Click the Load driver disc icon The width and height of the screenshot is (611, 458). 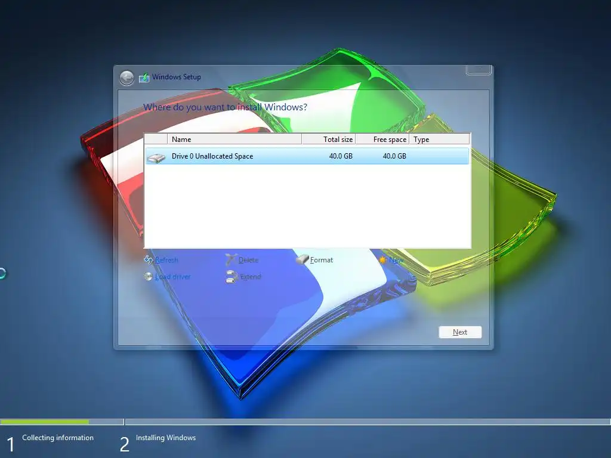pos(148,277)
